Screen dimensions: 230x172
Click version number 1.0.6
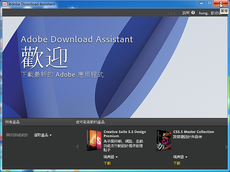(x=171, y=13)
